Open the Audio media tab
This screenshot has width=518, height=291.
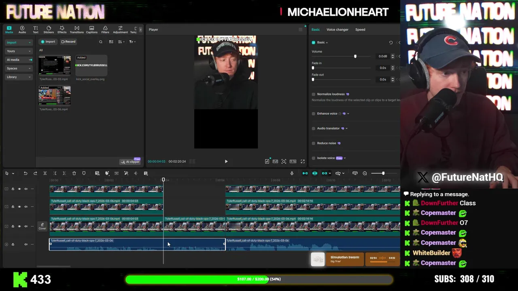point(22,30)
